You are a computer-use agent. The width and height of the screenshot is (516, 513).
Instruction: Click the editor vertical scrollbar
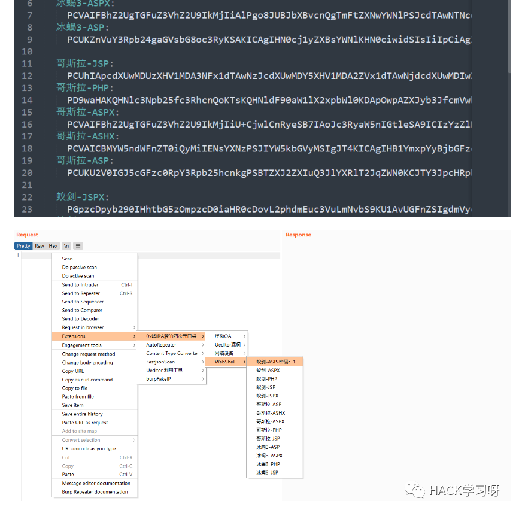click(509, 37)
